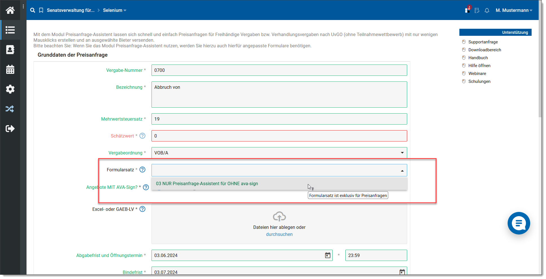Viewport: 546px width, 279px height.
Task: Open the Selenium breadcrumb dropdown
Action: click(115, 10)
